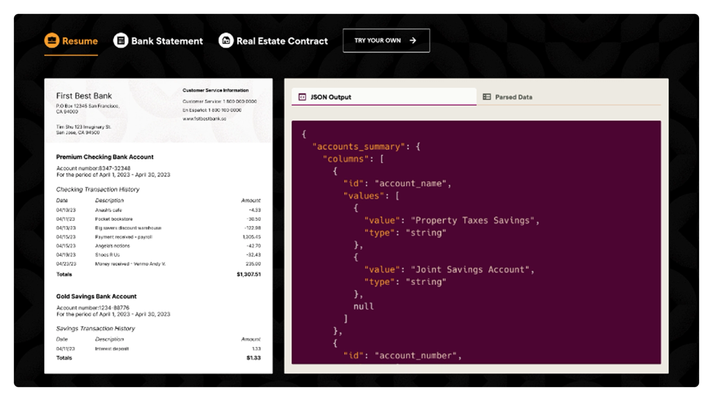Show the JSON Output tab

384,97
